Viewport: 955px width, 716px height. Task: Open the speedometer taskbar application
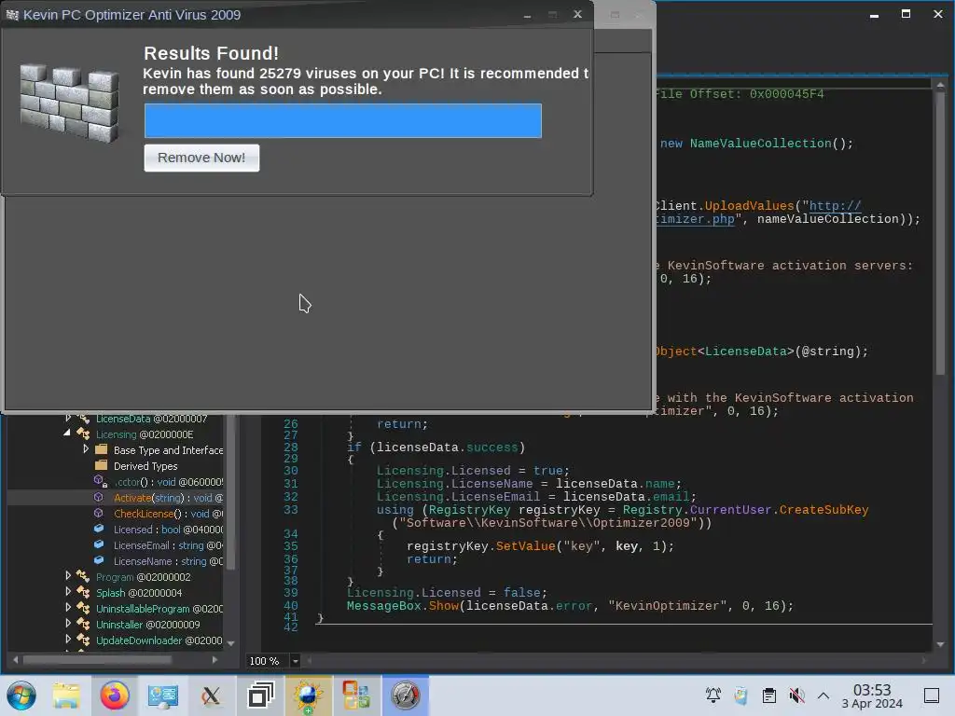[x=405, y=695]
